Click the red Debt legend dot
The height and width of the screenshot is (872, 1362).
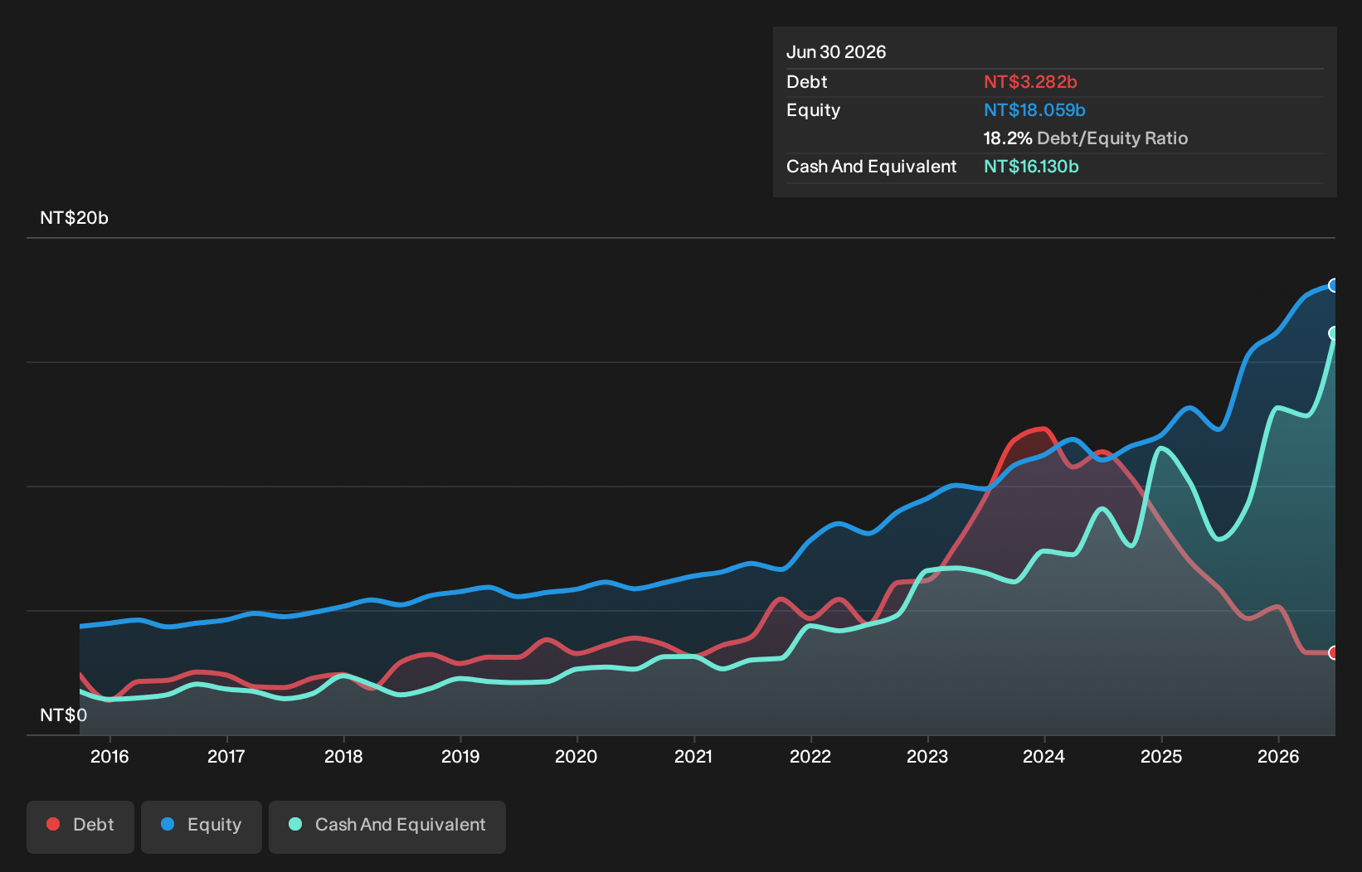[53, 824]
